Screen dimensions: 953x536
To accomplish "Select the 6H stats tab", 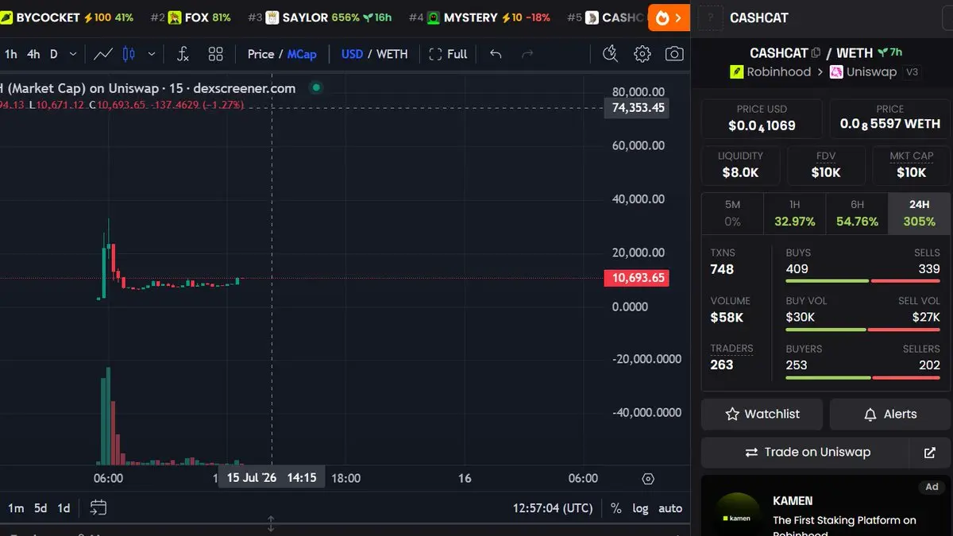I will [x=857, y=213].
